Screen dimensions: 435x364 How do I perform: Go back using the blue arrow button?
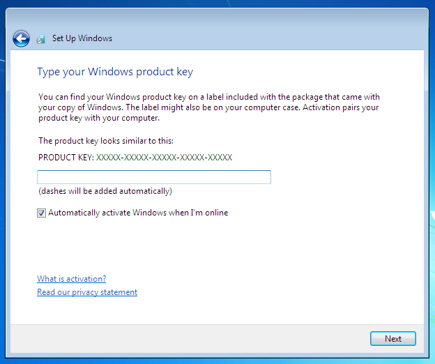tap(21, 38)
